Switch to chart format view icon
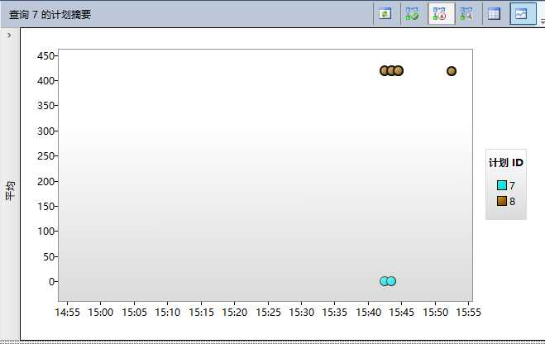Screen dimensions: 545x344 [x=521, y=14]
